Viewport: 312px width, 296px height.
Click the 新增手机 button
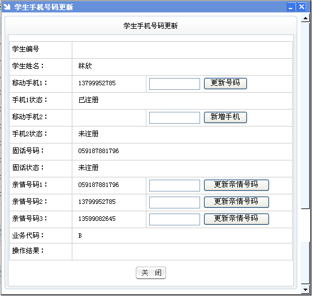226,117
